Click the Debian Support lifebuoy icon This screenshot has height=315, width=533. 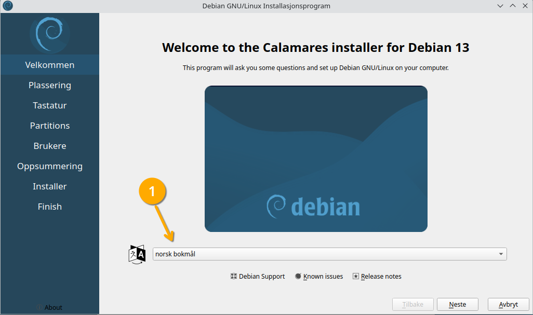tap(234, 276)
